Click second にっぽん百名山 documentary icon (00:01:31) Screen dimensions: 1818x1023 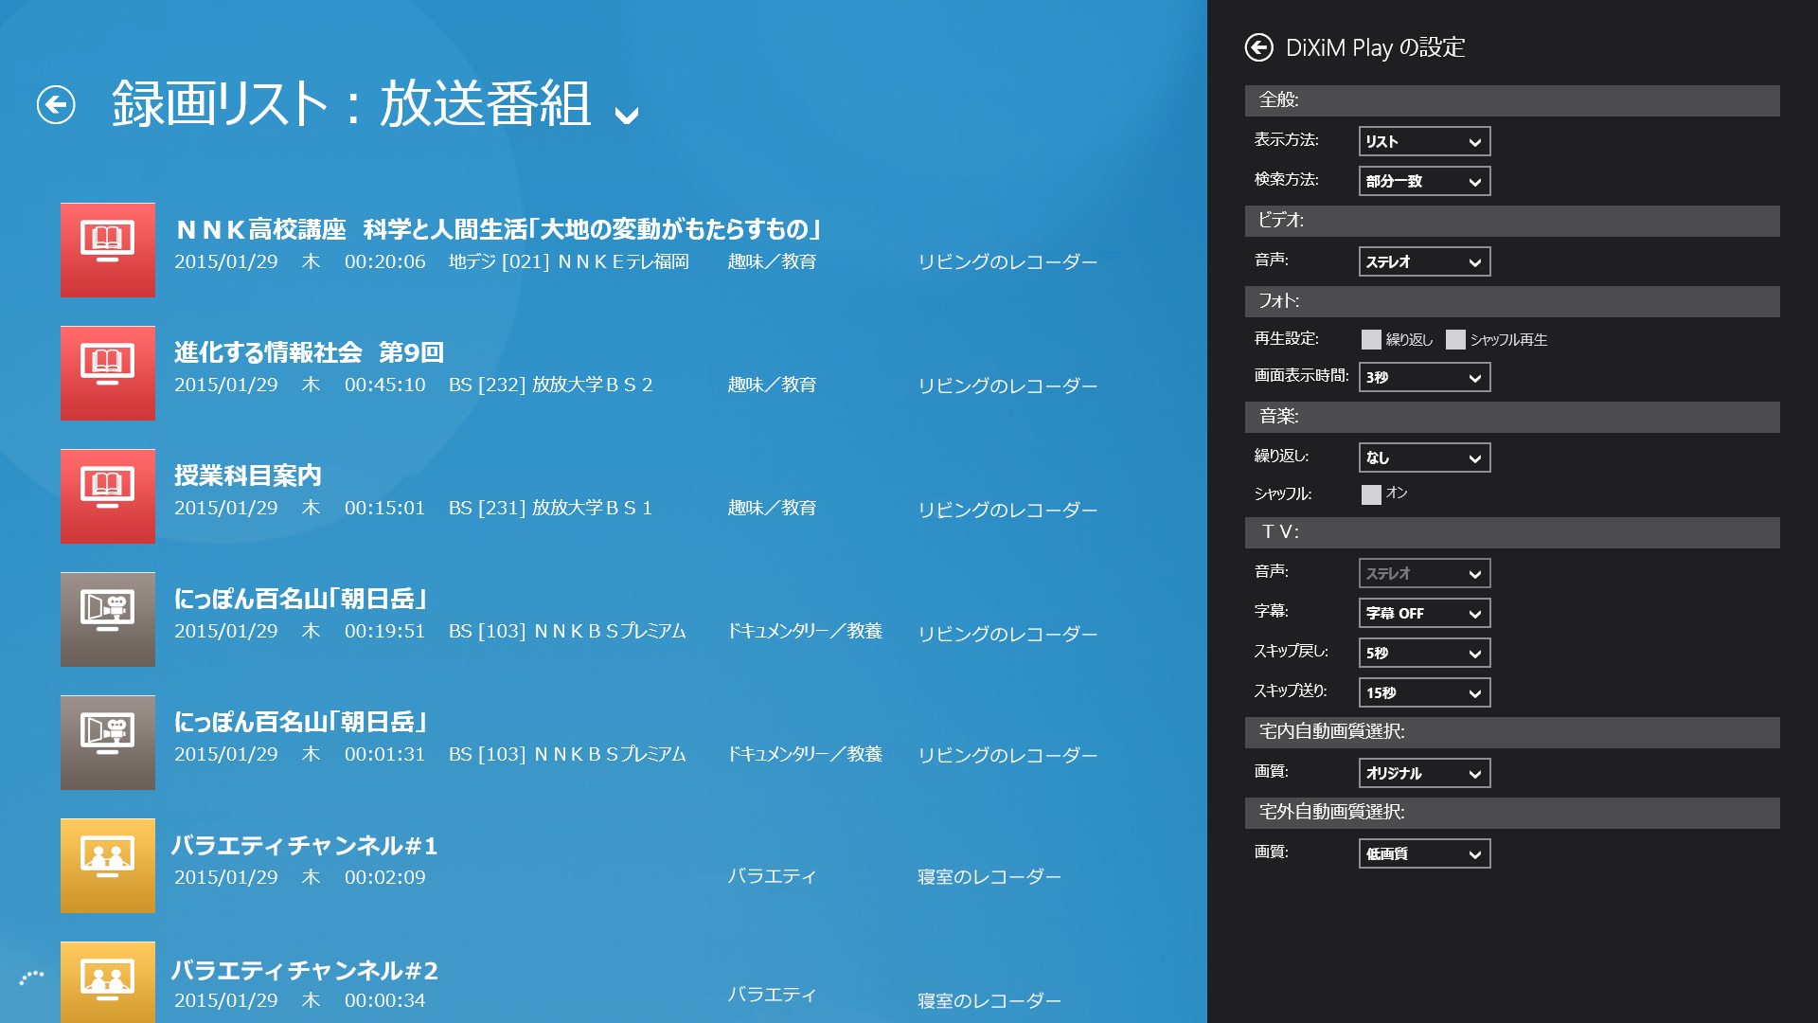(x=108, y=743)
